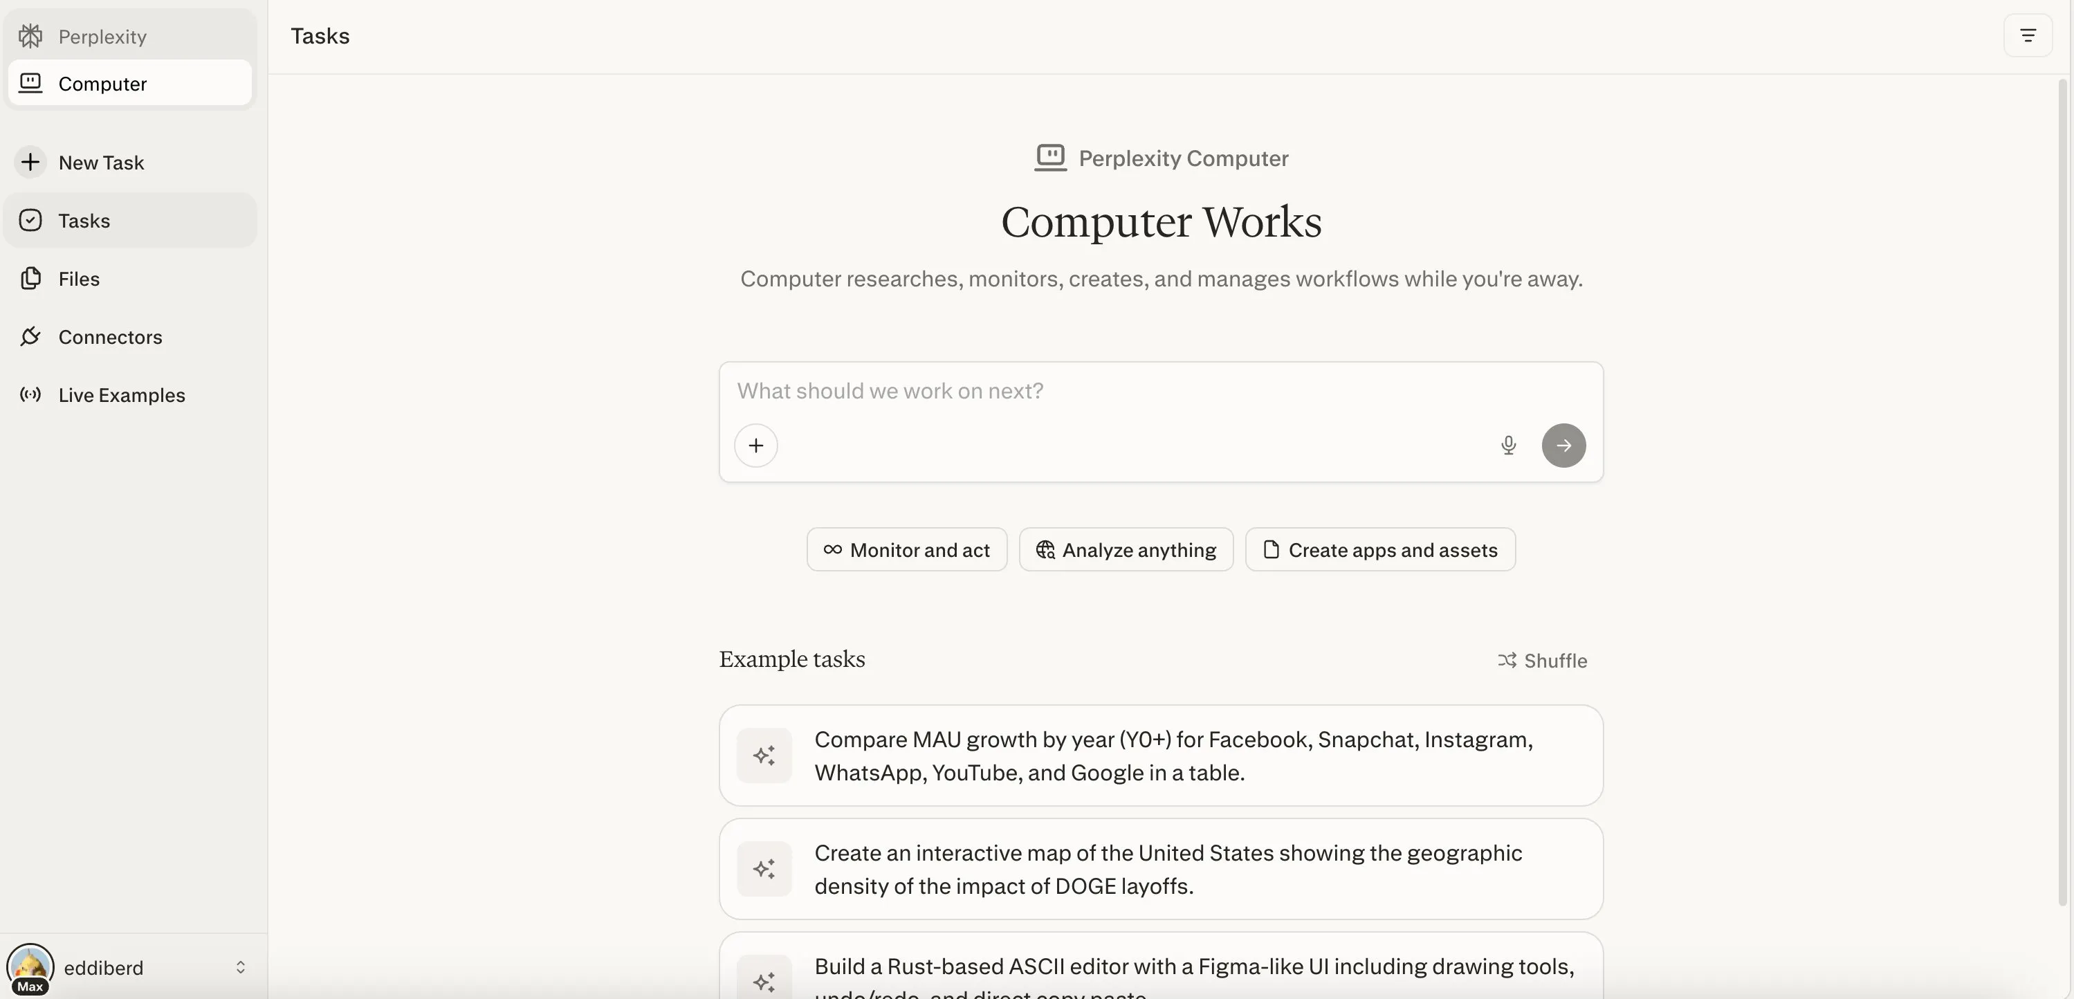Click New Task in the sidebar

(102, 162)
